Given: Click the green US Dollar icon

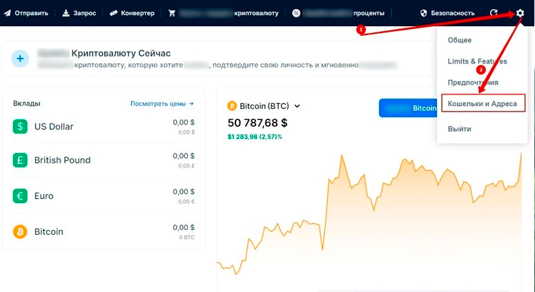Looking at the screenshot, I should [x=20, y=126].
